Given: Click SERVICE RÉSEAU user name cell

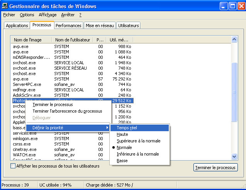Looking at the screenshot, I should (70, 68).
